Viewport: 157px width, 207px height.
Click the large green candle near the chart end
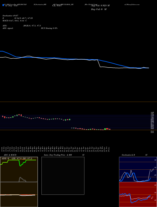pos(105,129)
